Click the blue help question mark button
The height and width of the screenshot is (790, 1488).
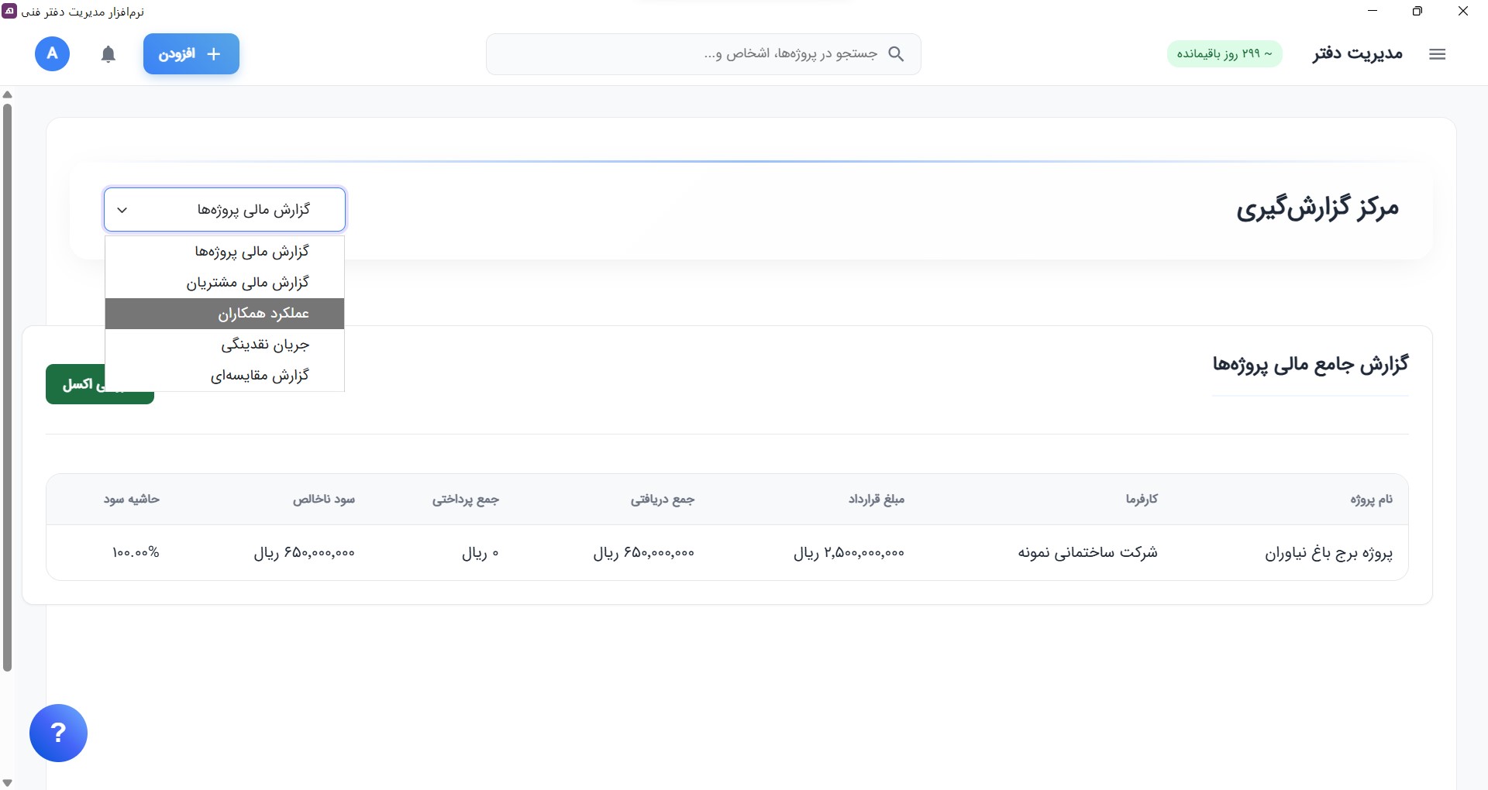[x=58, y=733]
